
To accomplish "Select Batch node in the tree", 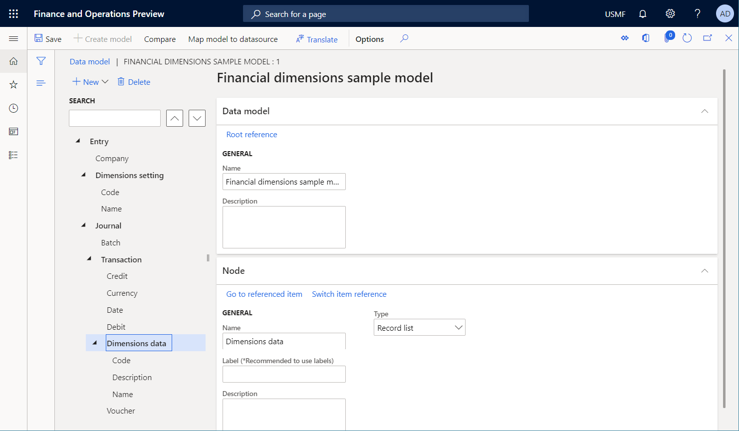I will 111,242.
